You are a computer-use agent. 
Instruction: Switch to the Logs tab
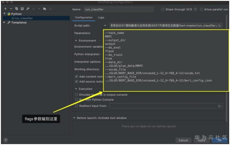(101, 17)
